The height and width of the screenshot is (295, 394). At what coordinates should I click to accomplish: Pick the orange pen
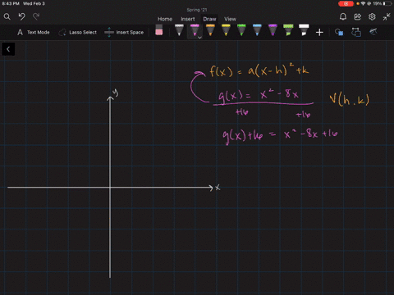210,30
